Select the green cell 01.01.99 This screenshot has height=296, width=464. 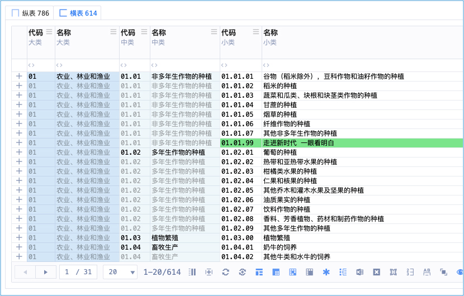pyautogui.click(x=241, y=143)
